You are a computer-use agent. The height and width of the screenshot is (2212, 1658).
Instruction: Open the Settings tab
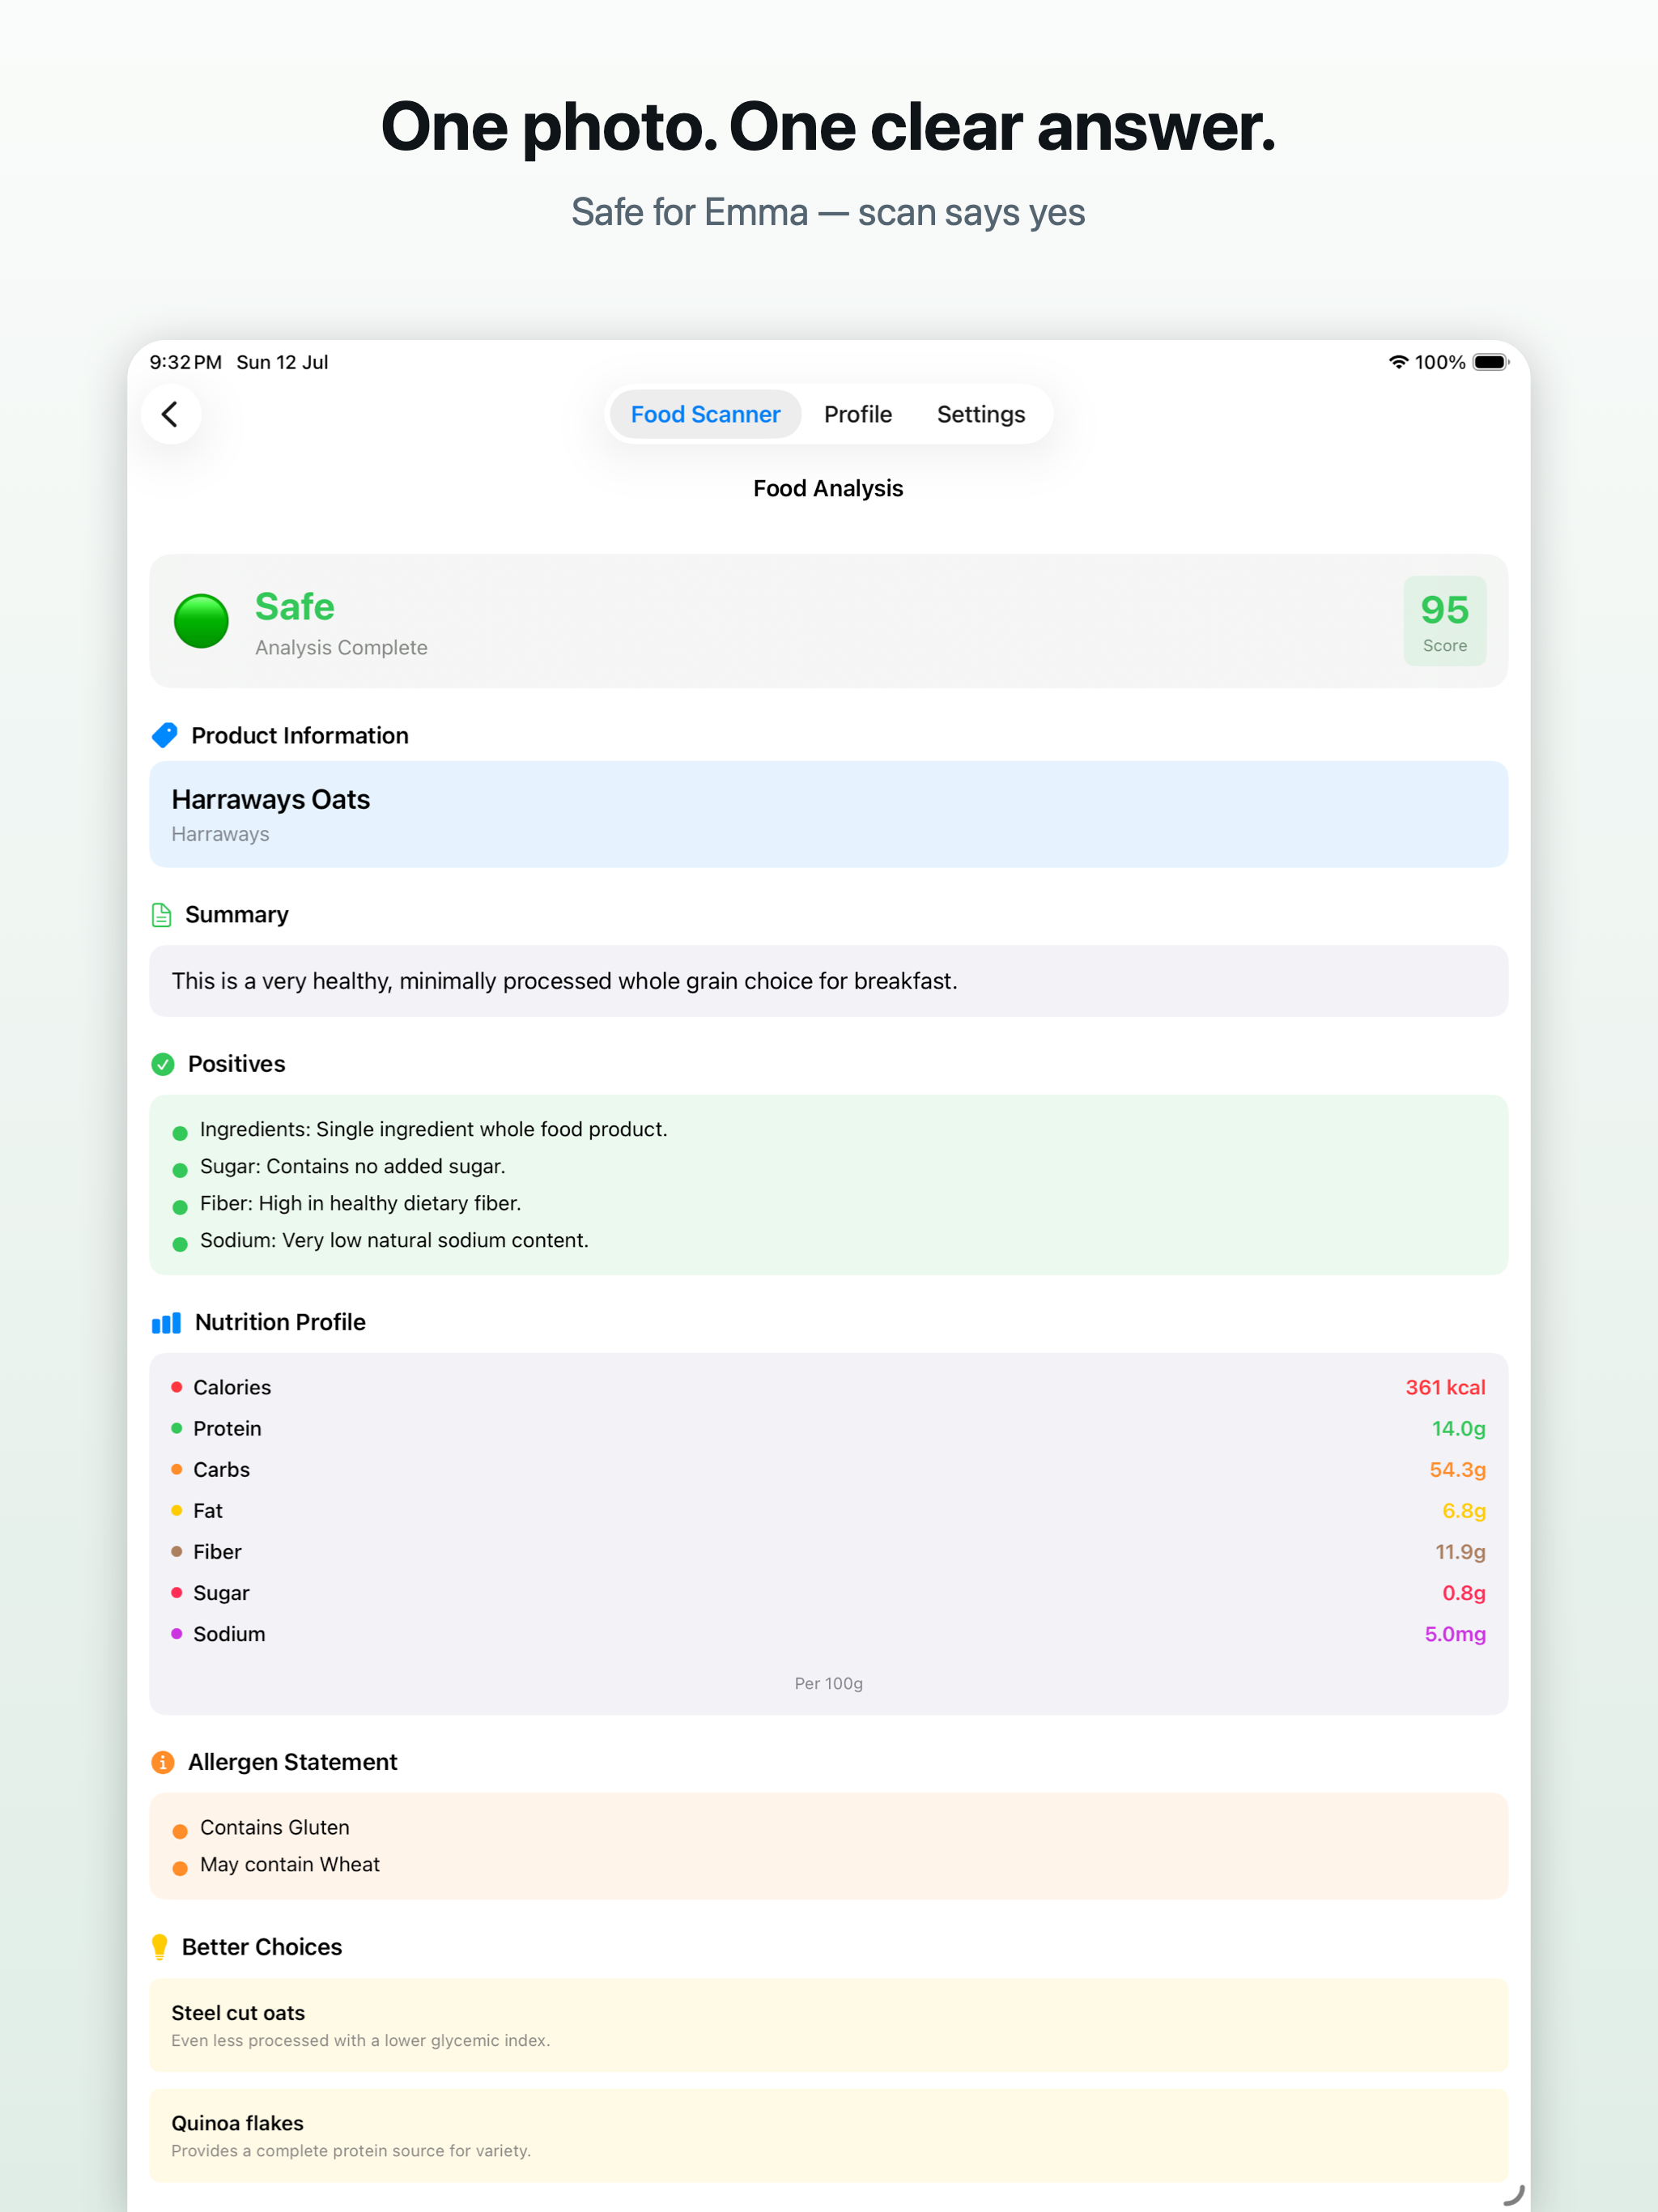click(x=980, y=414)
